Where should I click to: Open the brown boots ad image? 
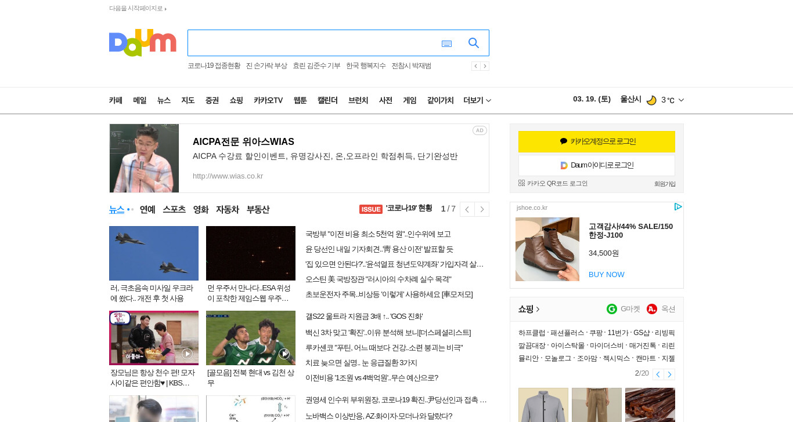pyautogui.click(x=547, y=249)
